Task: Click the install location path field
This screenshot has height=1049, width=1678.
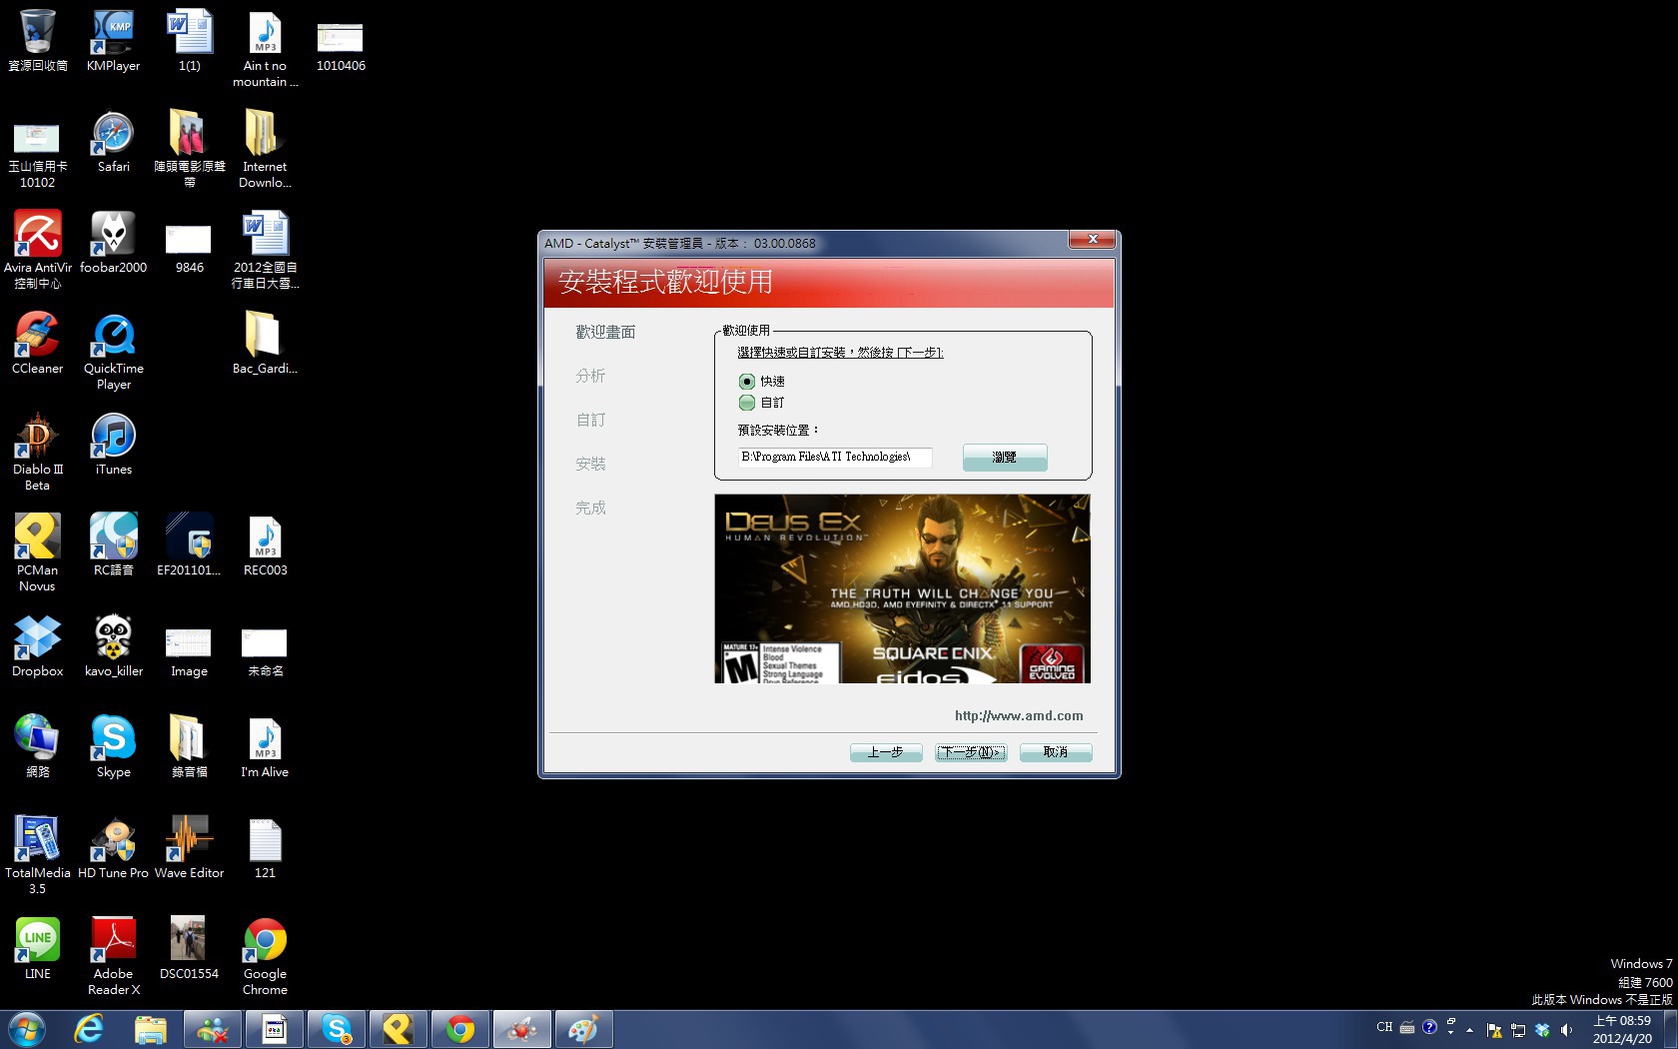Action: point(835,457)
